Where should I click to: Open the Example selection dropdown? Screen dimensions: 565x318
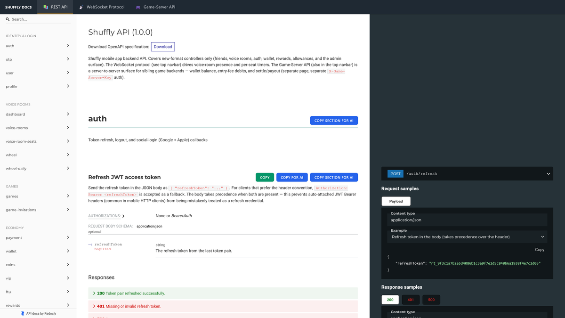point(467,237)
